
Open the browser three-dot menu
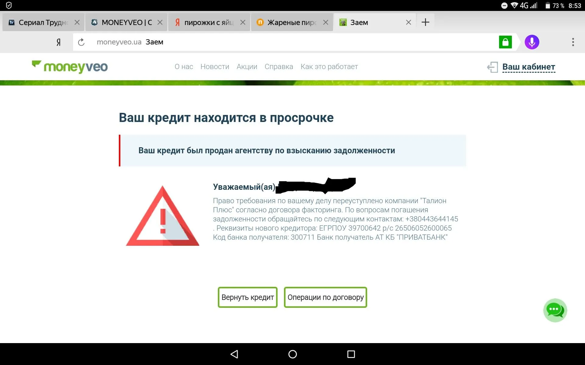[x=573, y=42]
